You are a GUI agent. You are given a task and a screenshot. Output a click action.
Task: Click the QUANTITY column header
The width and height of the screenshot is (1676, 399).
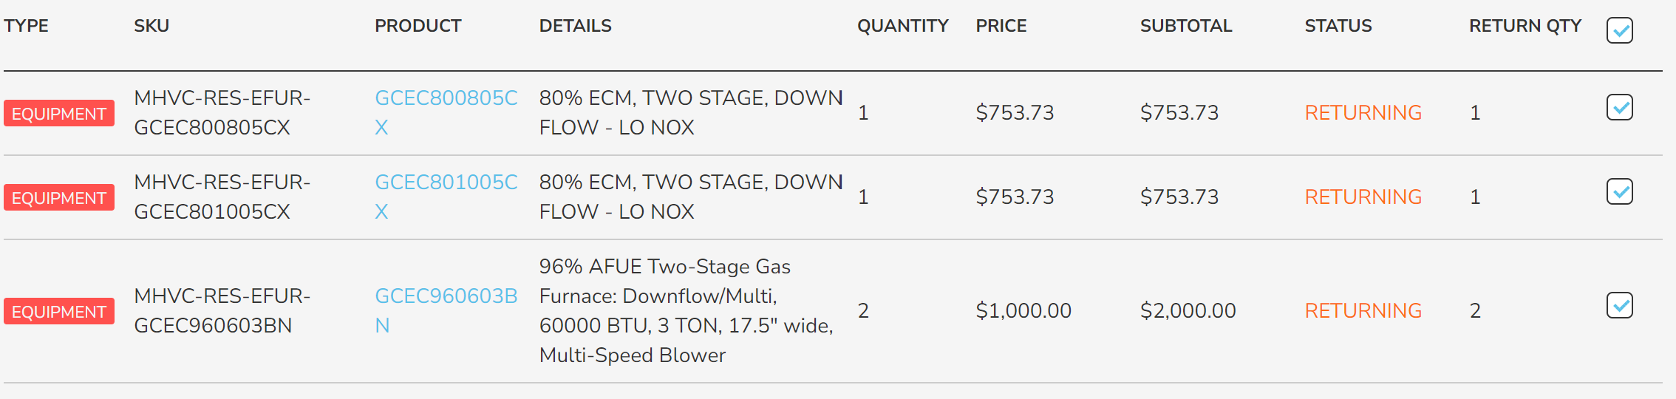[902, 26]
